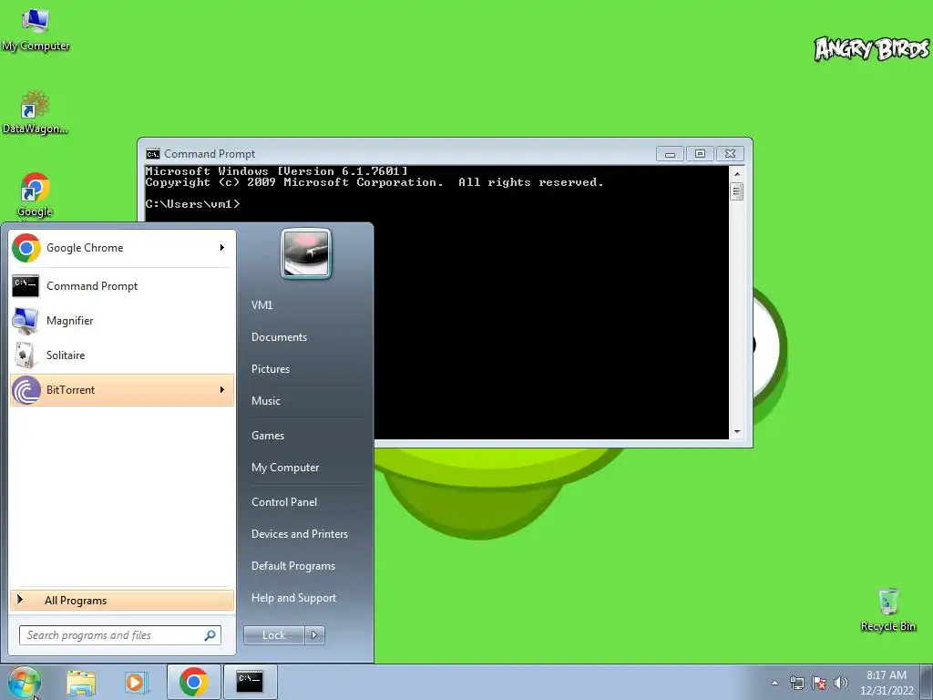Image resolution: width=933 pixels, height=700 pixels.
Task: Click the network tray icon
Action: pyautogui.click(x=796, y=683)
